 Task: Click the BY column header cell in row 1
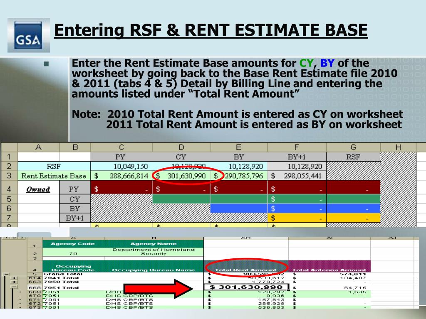click(x=239, y=157)
